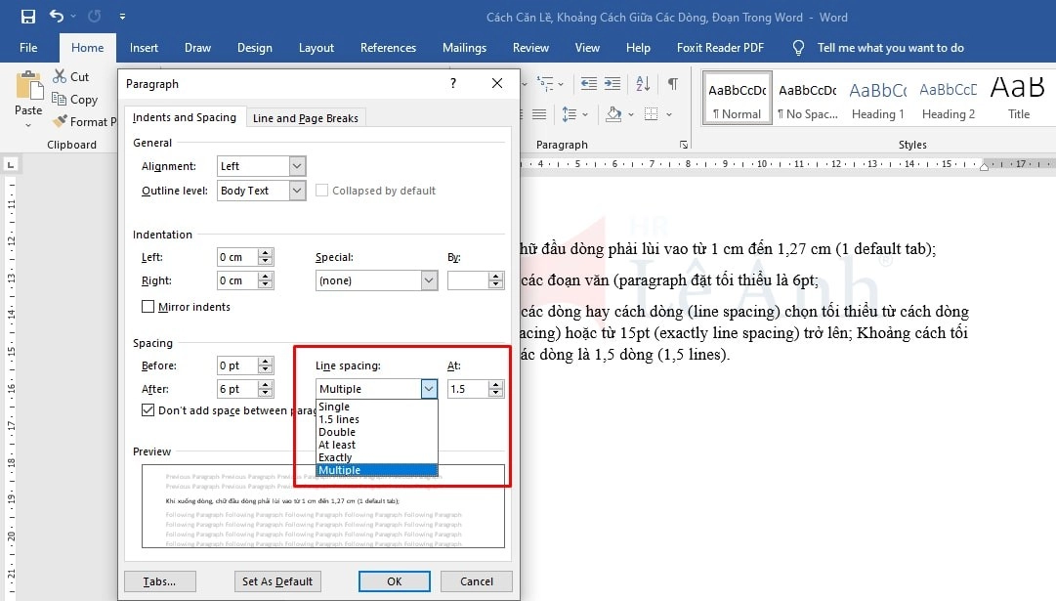This screenshot has height=601, width=1056.
Task: Check the Collapsed by default checkbox
Action: tap(321, 190)
